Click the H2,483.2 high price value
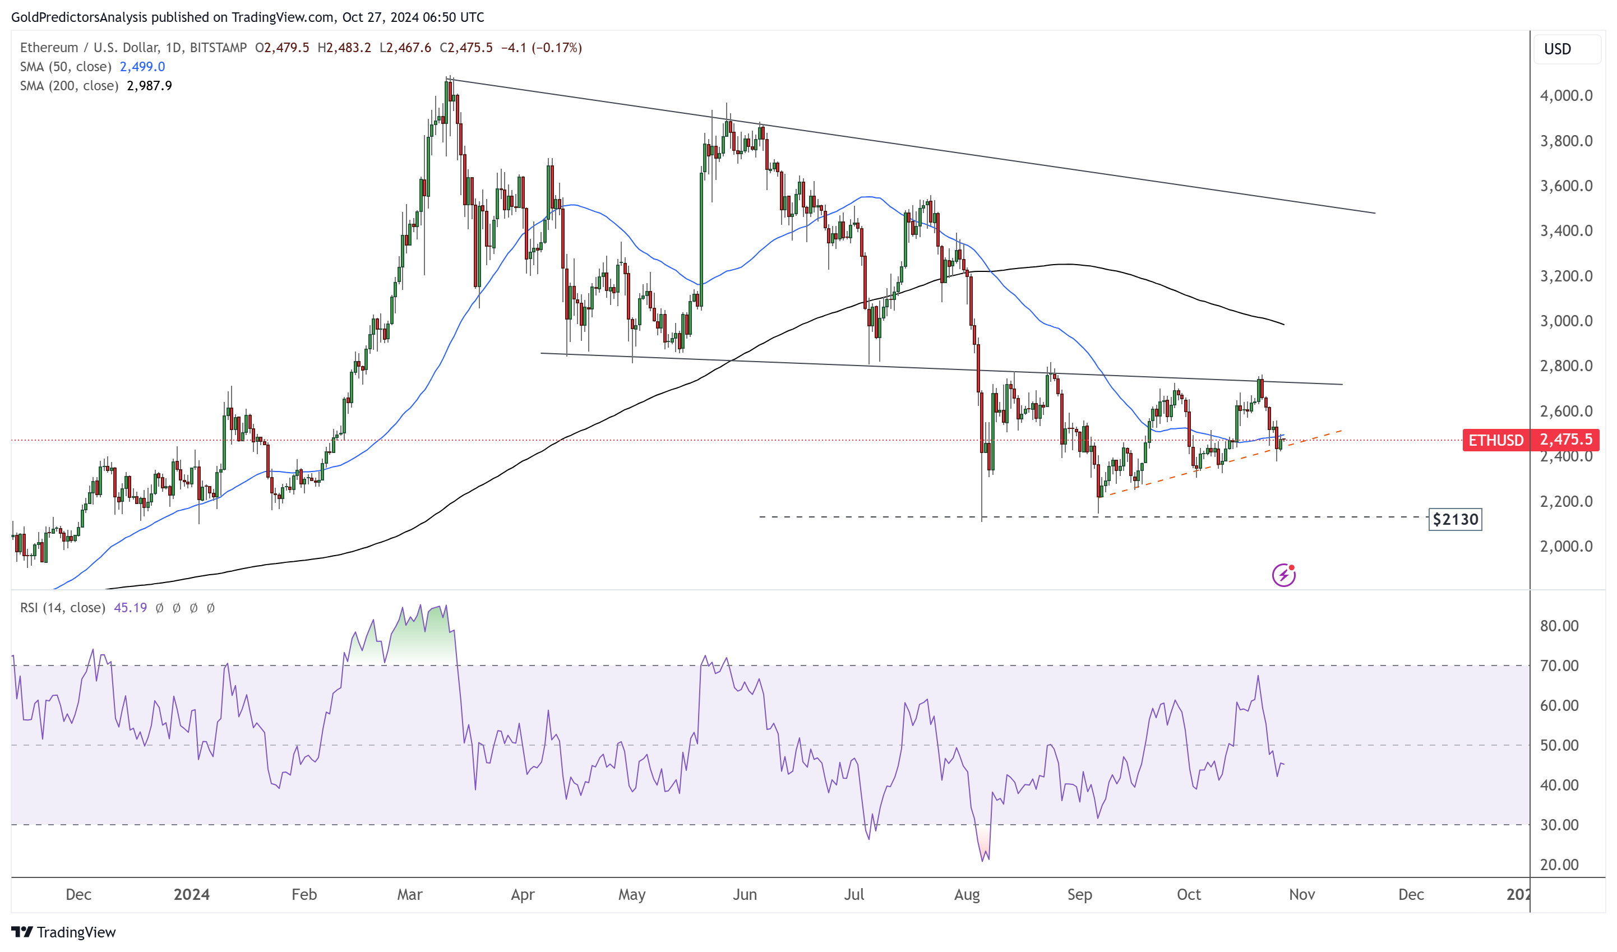The height and width of the screenshot is (952, 1617). (x=344, y=48)
